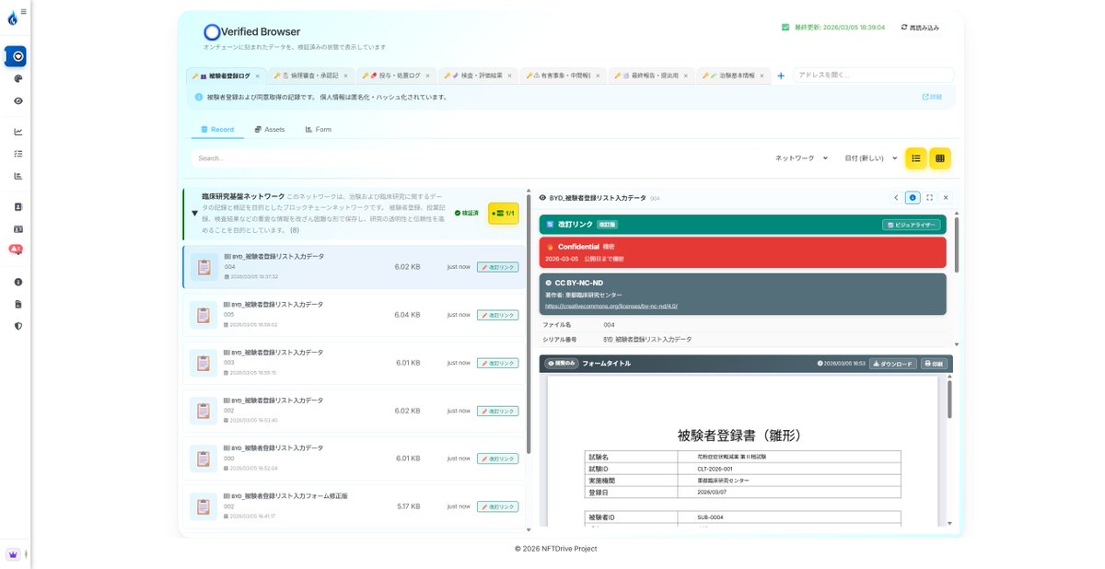Select the Record sub-tab
Image resolution: width=1105 pixels, height=569 pixels.
(217, 130)
